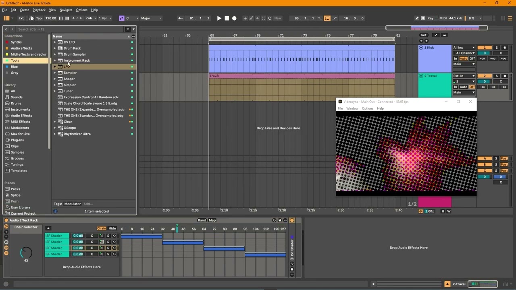Jump to previous locator arrow

[x=421, y=41]
